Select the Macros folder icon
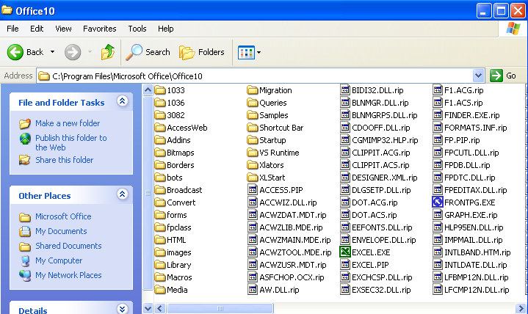Screen dimensions: 528x314 (x=160, y=277)
